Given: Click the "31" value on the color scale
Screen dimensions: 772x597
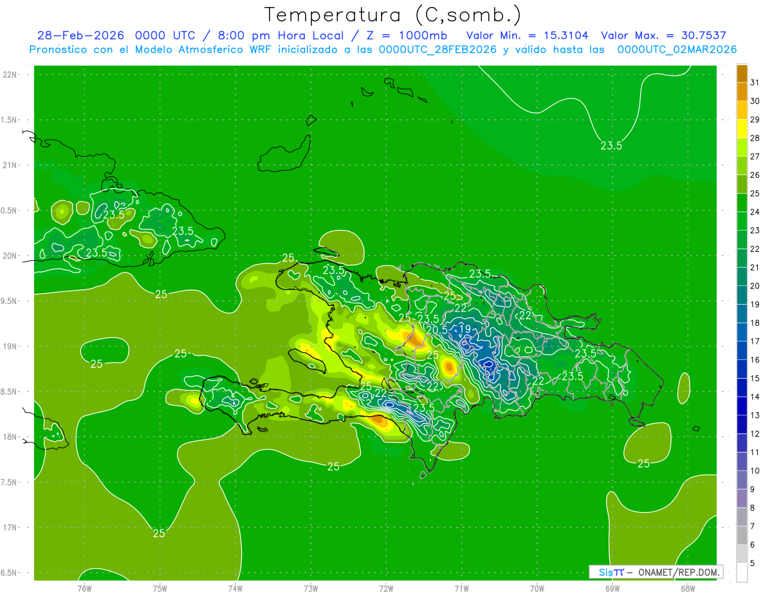Looking at the screenshot, I should (x=755, y=82).
